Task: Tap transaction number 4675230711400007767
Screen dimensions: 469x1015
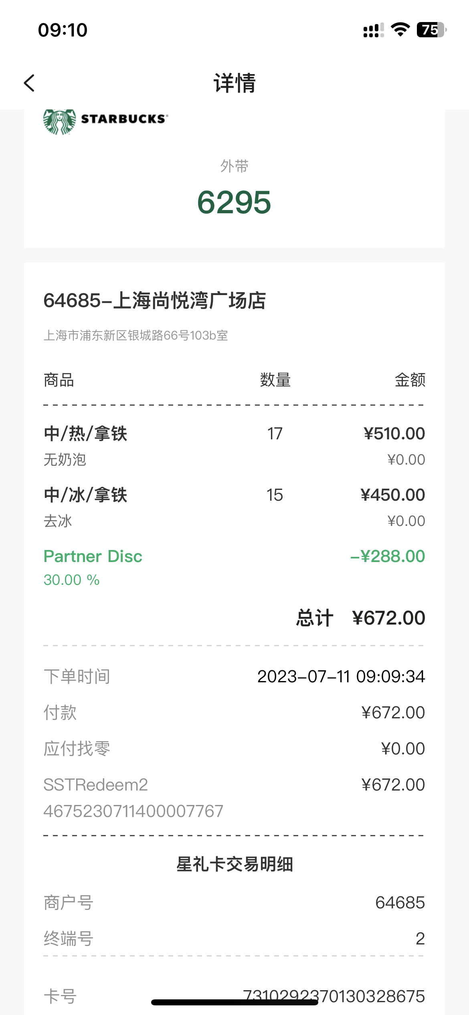Action: [x=133, y=811]
